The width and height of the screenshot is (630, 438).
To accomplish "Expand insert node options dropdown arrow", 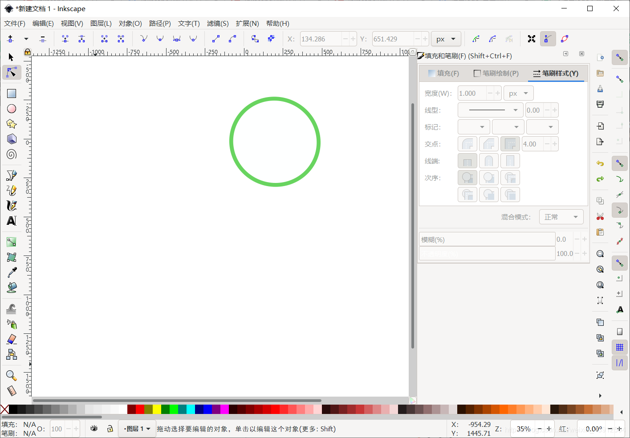I will tap(26, 39).
